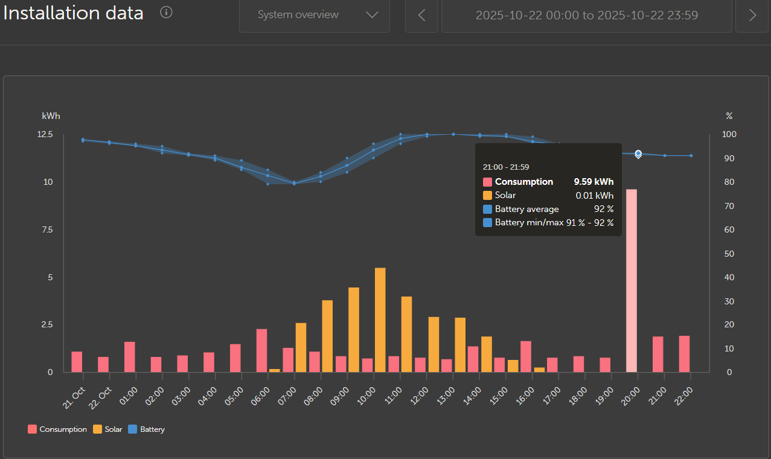
Task: Click the 11:00 solar bar
Action: click(407, 335)
